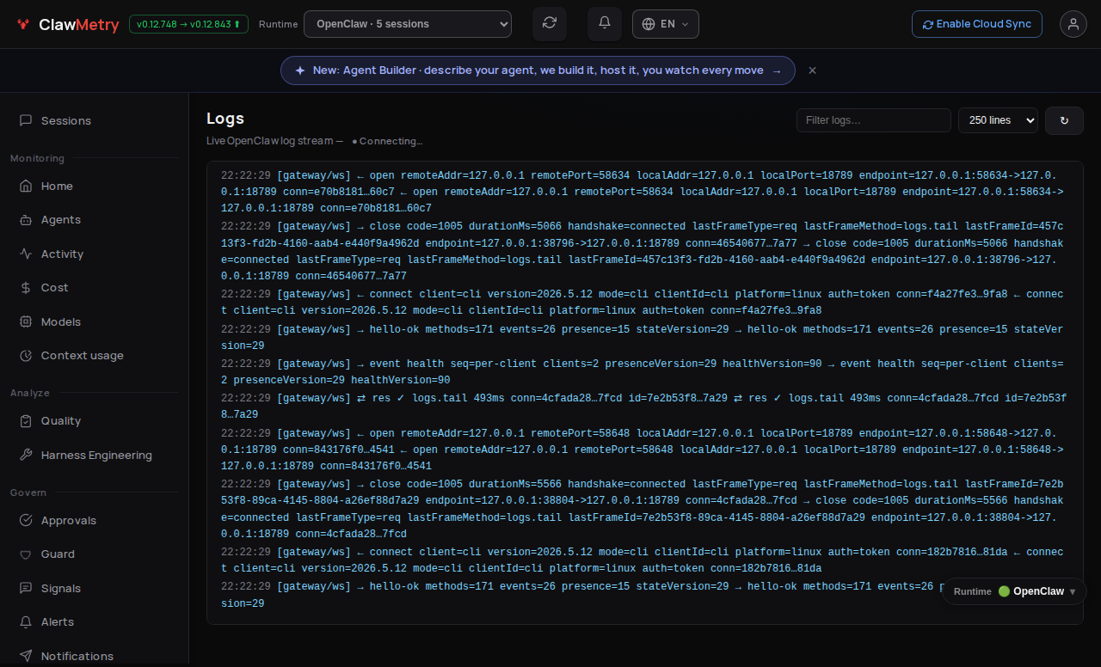Expand the floating Runtime OpenClaw switcher

(1015, 591)
